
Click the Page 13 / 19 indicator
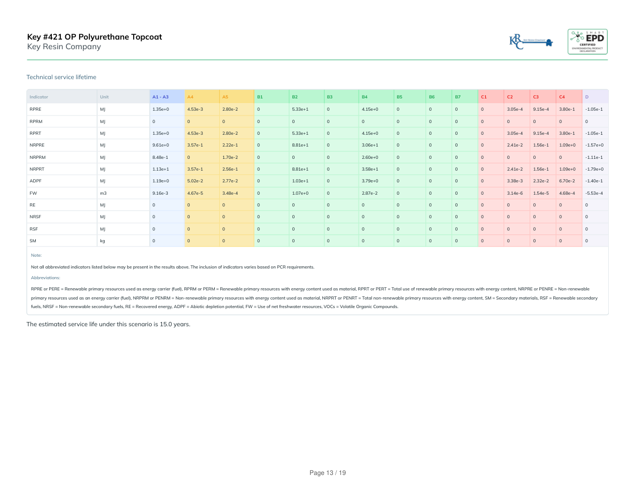328,473
